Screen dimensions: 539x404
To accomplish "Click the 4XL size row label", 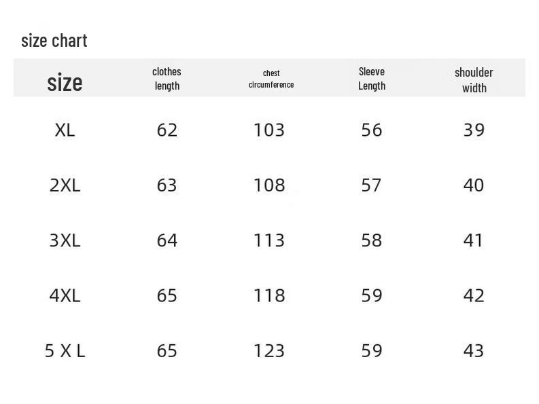I will pos(65,295).
